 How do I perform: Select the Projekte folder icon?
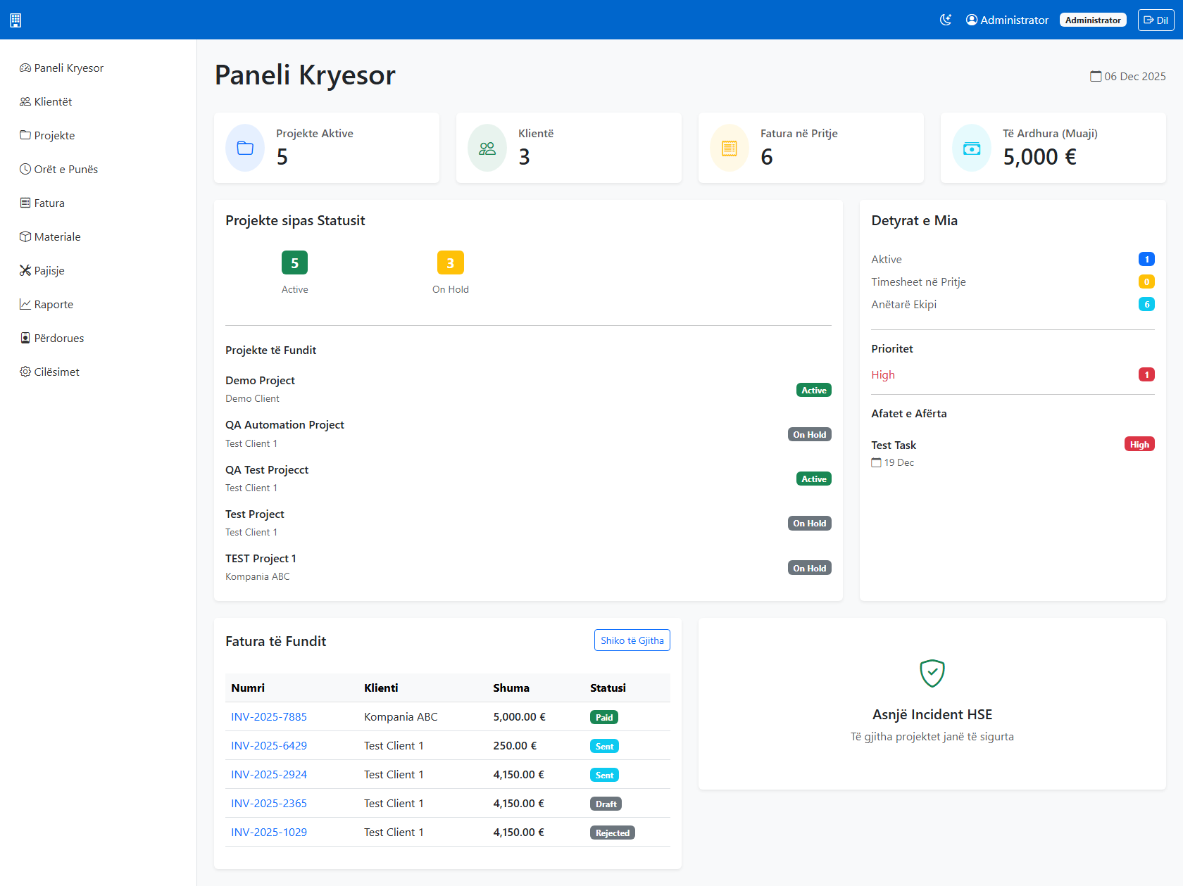pyautogui.click(x=25, y=135)
